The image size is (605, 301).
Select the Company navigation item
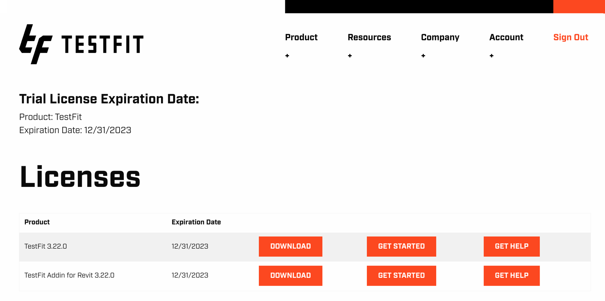point(440,37)
